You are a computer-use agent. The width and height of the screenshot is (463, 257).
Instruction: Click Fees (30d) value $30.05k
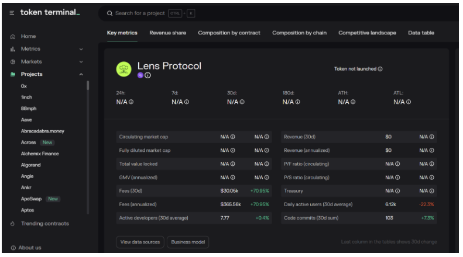229,191
